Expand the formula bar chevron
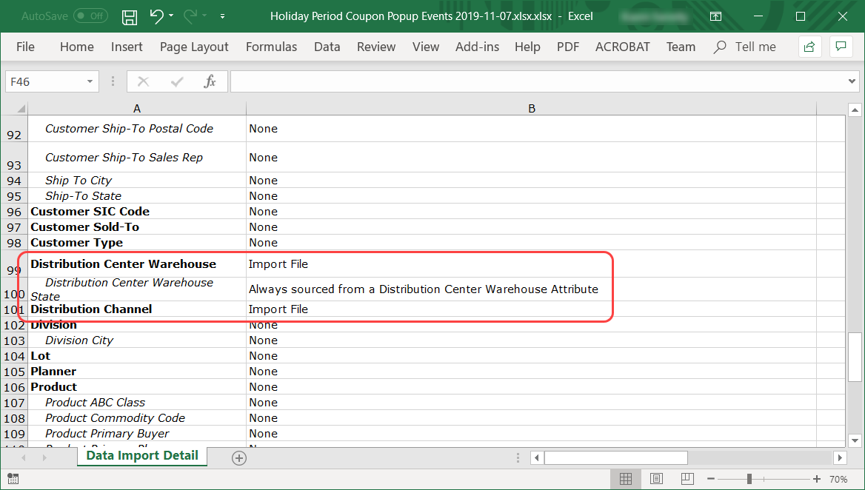The width and height of the screenshot is (865, 490). [x=852, y=81]
